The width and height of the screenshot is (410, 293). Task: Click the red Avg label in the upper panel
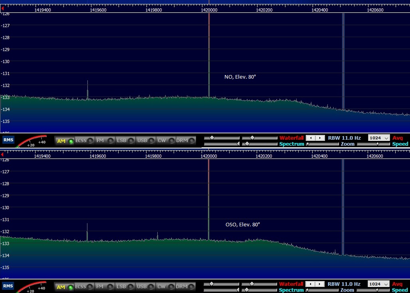click(398, 138)
